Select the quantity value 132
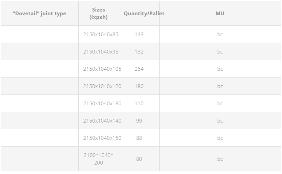282x174 pixels. click(x=139, y=51)
